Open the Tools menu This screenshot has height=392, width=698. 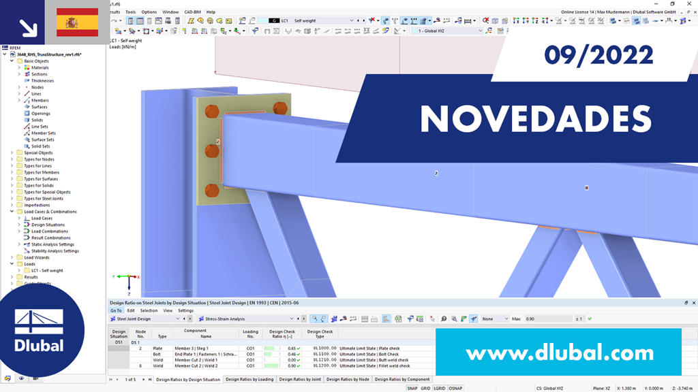[x=130, y=12]
